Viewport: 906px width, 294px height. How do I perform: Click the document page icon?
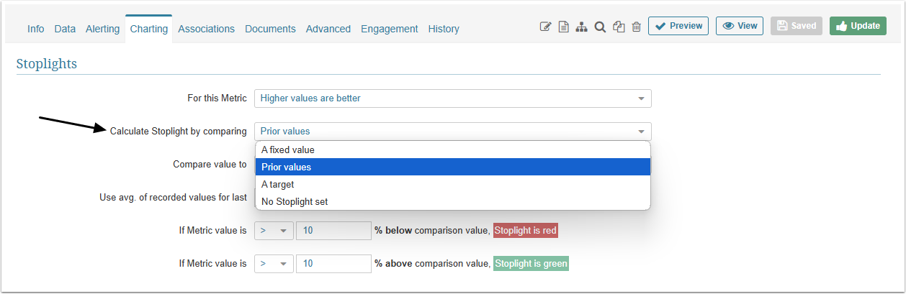click(x=564, y=27)
